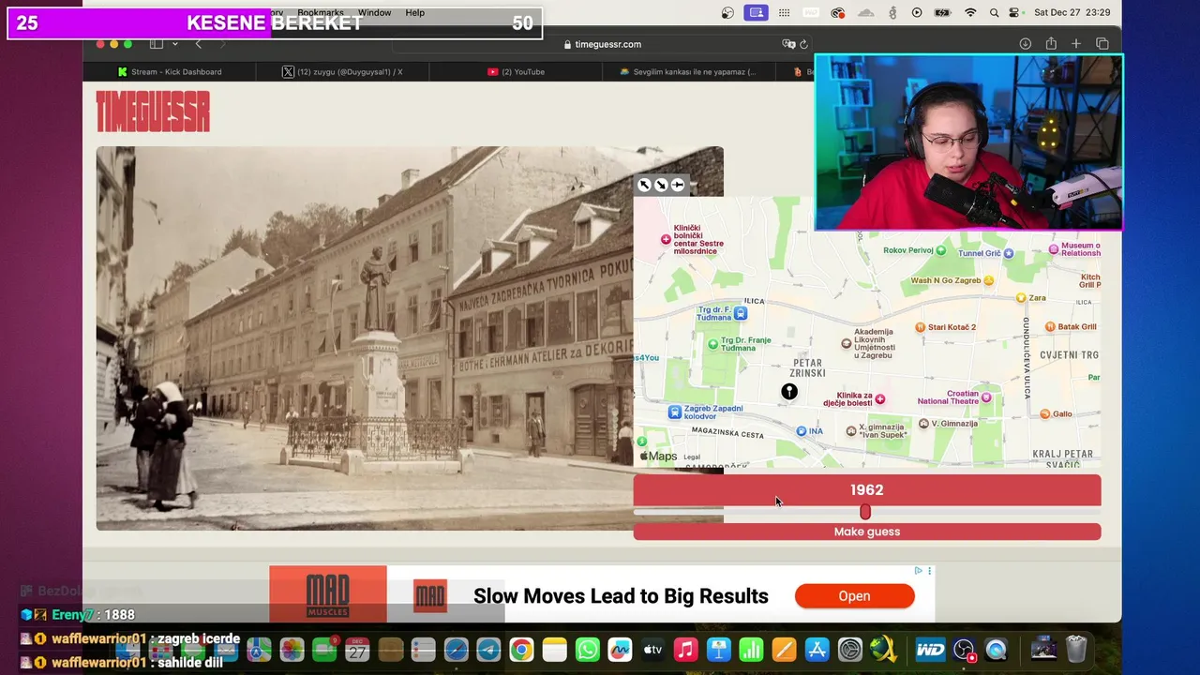The width and height of the screenshot is (1200, 675).
Task: Click the Zara store marker
Action: (x=1021, y=298)
